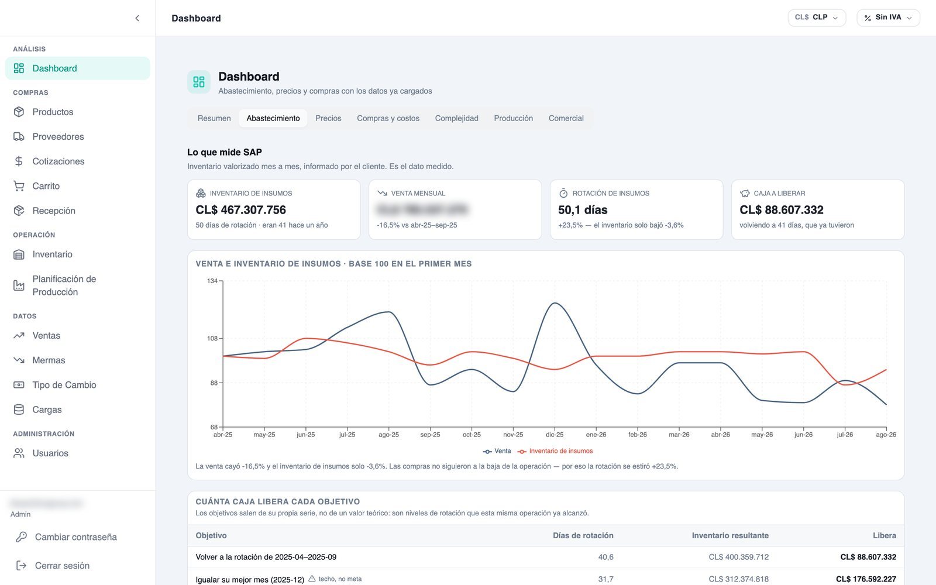This screenshot has width=936, height=585.
Task: Open the CLP currency dropdown
Action: pos(817,18)
